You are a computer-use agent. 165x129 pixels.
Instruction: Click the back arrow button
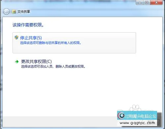(6, 12)
